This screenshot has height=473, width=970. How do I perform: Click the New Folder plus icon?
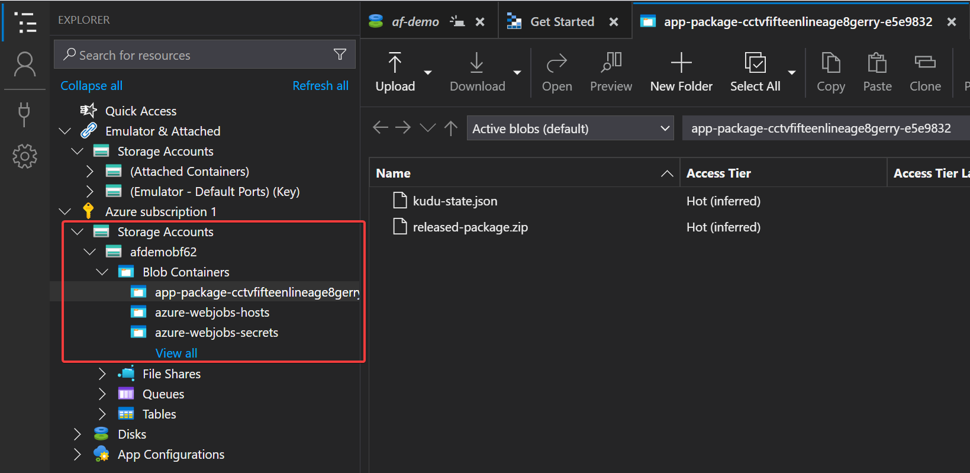pyautogui.click(x=681, y=63)
